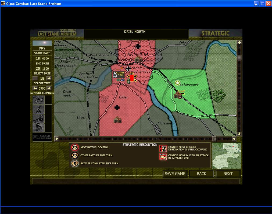Decrease select time with left arrow
This screenshot has width=272, height=214.
[x=35, y=88]
